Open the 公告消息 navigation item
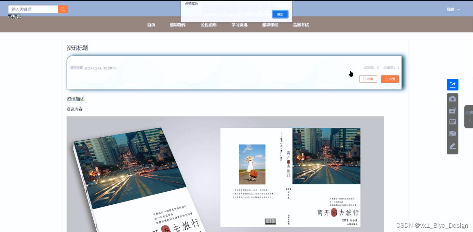 (x=209, y=25)
